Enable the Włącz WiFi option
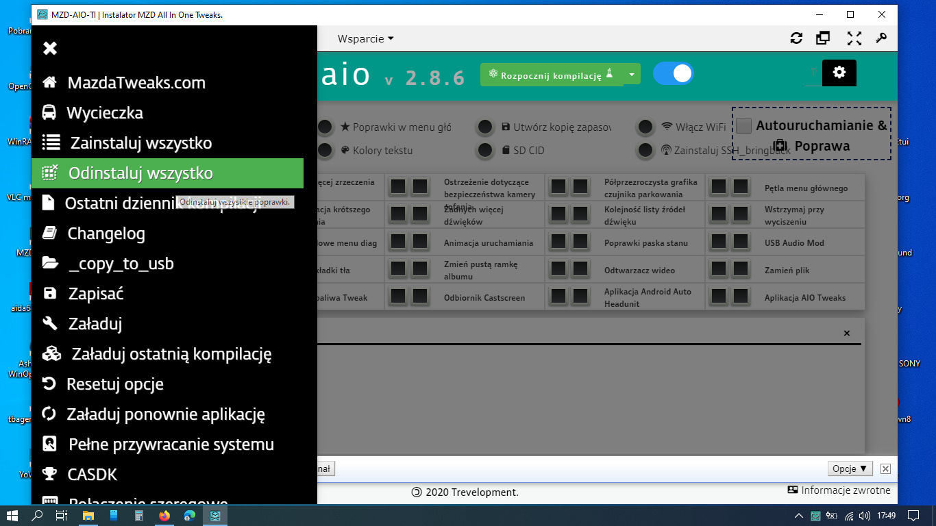This screenshot has height=526, width=936. [x=645, y=127]
